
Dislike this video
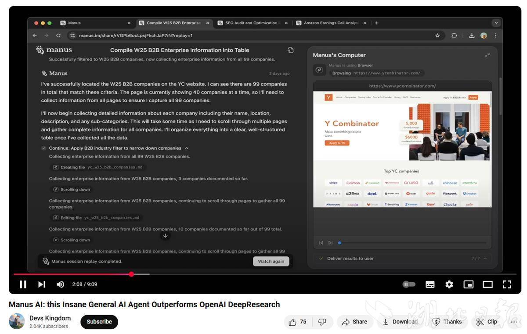click(322, 322)
